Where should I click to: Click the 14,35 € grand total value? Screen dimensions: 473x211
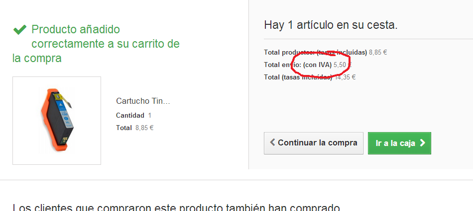click(345, 77)
